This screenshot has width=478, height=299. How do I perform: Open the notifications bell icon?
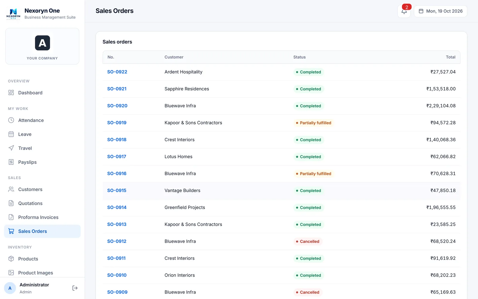(404, 11)
